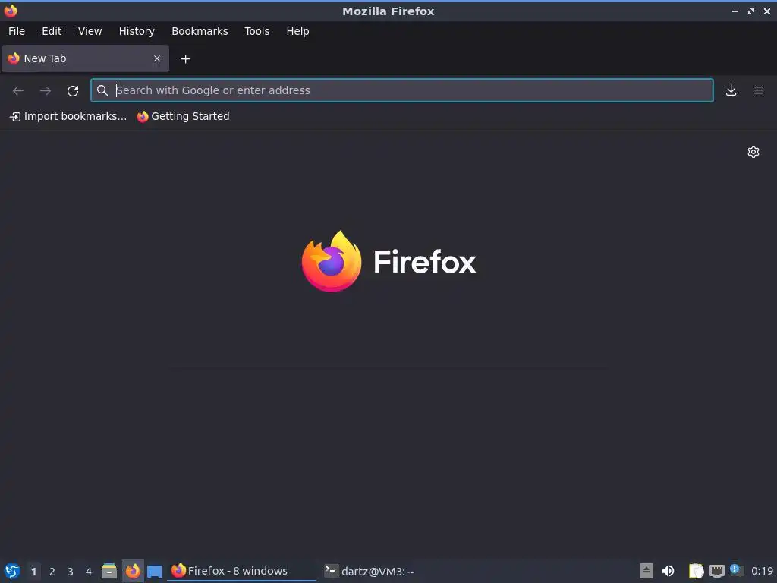Click the clock showing 0:19

click(x=762, y=571)
